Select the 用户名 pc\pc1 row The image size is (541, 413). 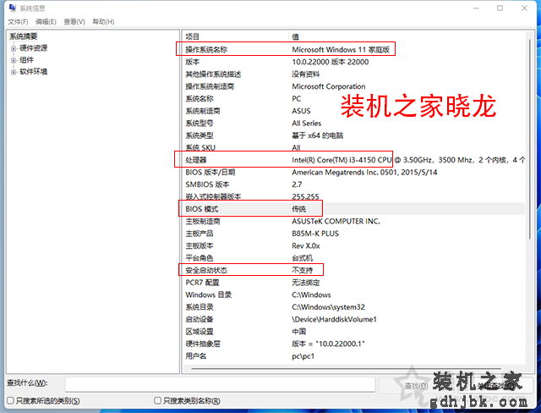353,356
